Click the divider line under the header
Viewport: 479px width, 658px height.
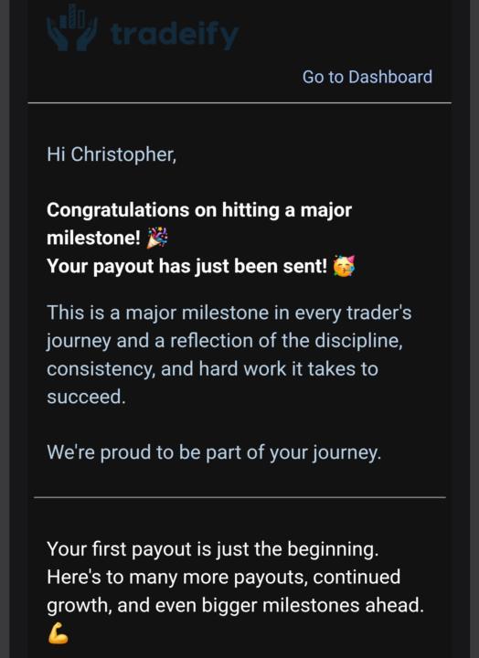[x=239, y=102]
